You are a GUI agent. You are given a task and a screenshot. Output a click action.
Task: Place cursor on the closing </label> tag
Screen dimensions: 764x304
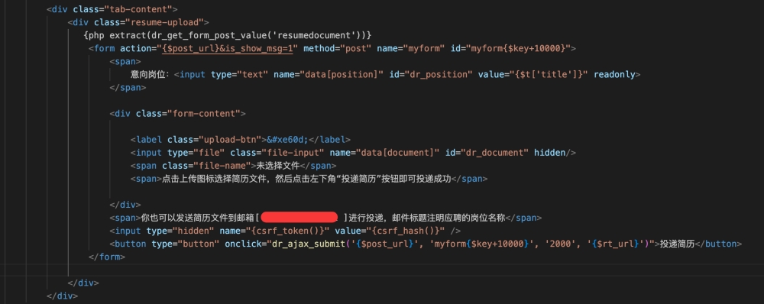[330, 139]
